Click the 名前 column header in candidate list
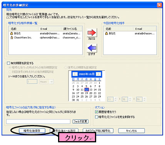This screenshot has width=165, height=145. 23,29
